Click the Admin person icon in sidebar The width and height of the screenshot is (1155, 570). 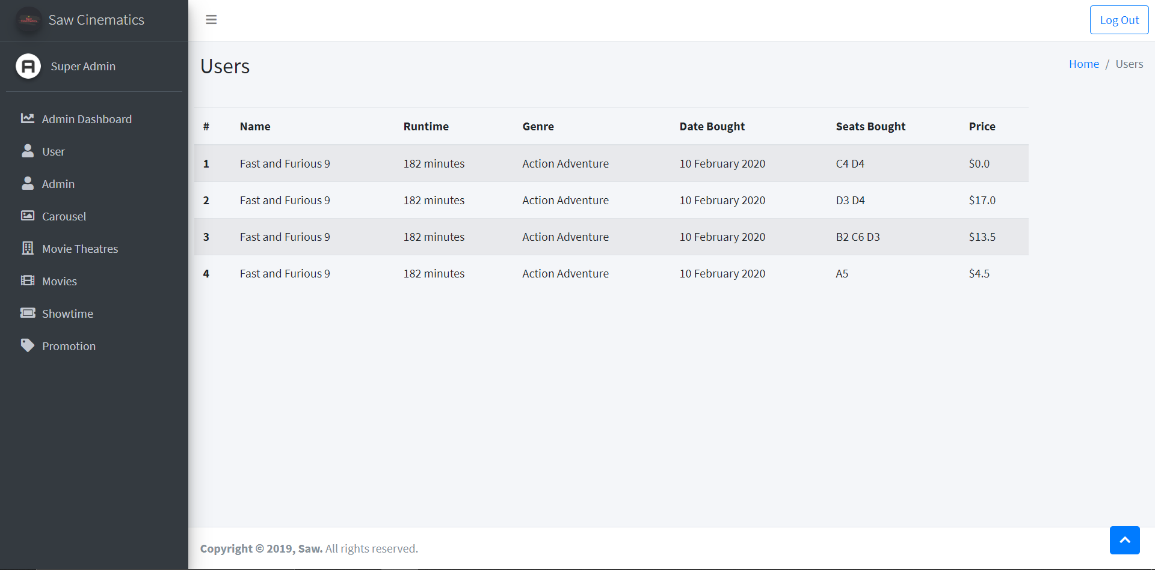[28, 183]
